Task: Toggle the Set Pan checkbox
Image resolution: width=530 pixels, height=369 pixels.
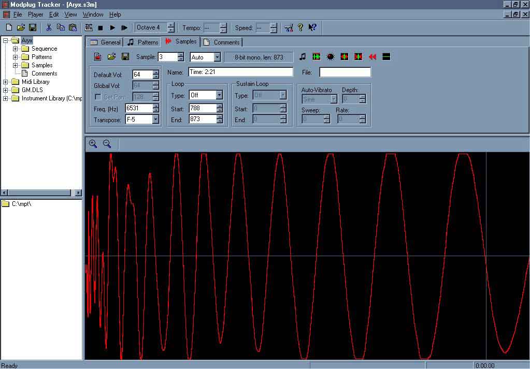Action: click(x=97, y=97)
